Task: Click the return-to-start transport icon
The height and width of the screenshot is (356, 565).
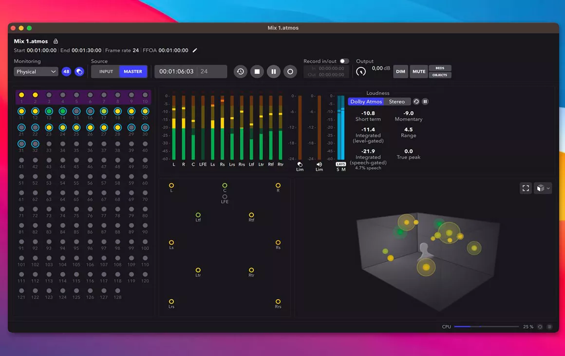Action: (x=240, y=71)
